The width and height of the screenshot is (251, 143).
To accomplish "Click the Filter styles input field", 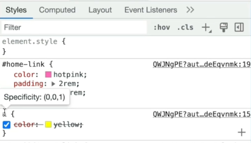I will click(x=74, y=28).
